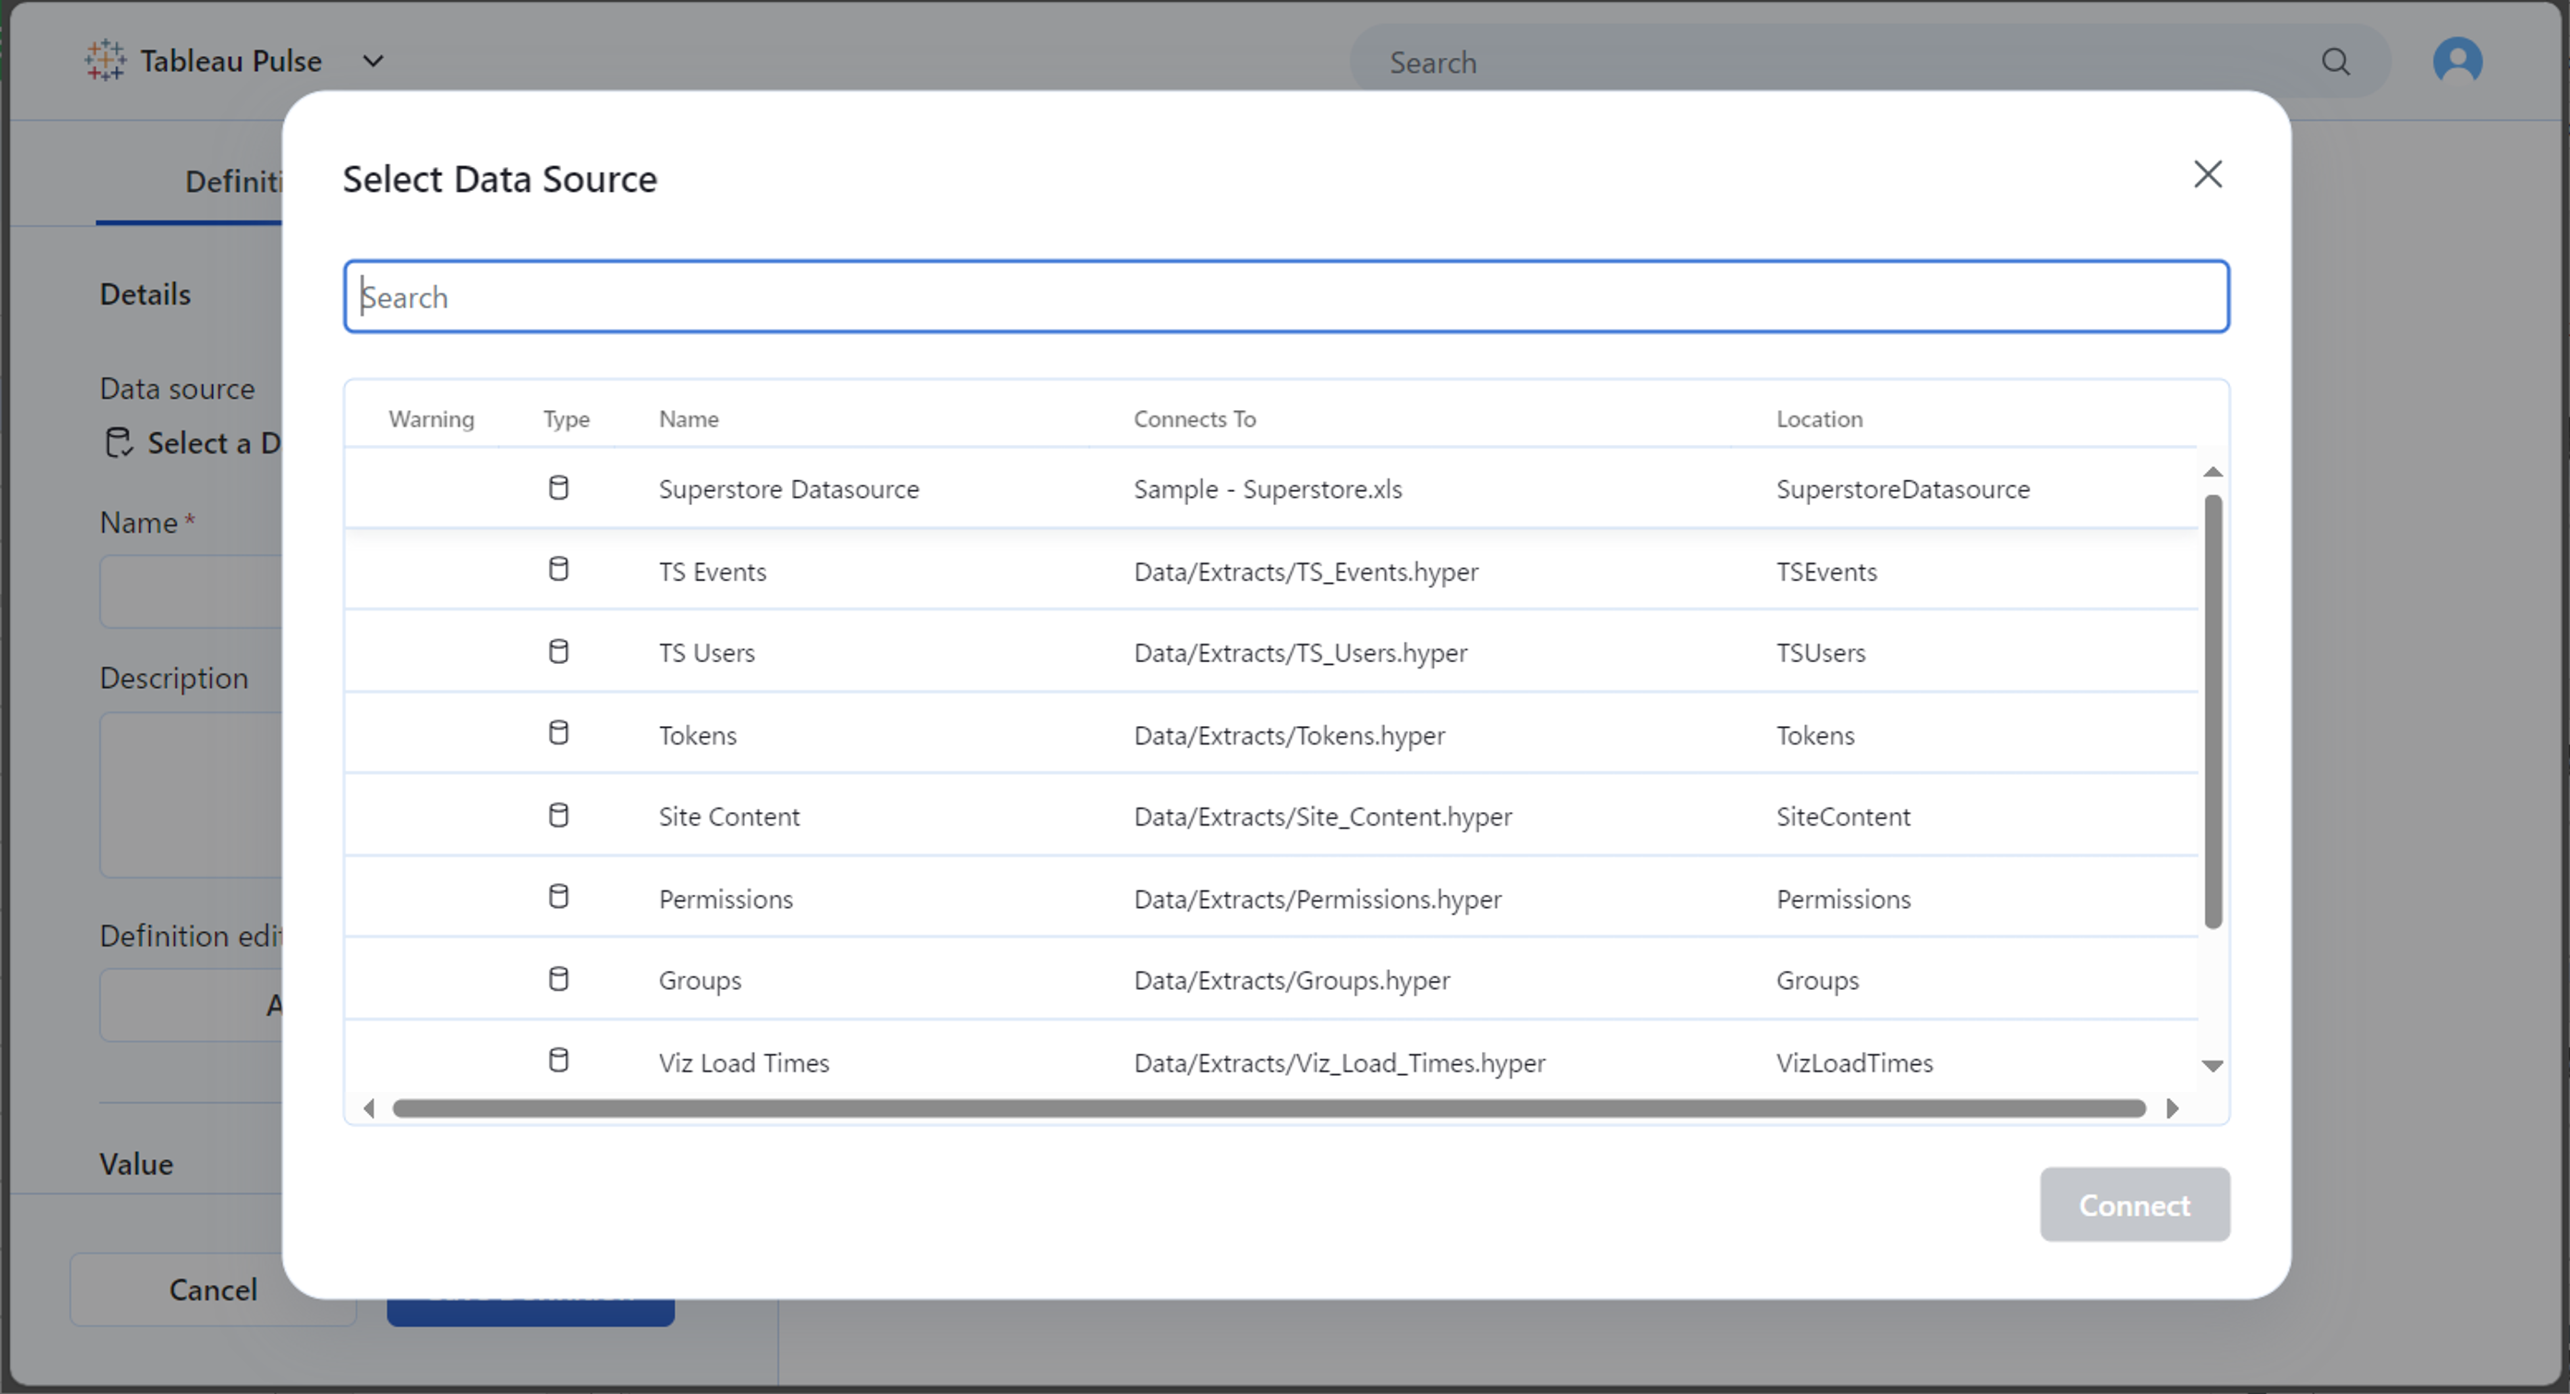Select the Groups data source
Image resolution: width=2570 pixels, height=1394 pixels.
(699, 980)
